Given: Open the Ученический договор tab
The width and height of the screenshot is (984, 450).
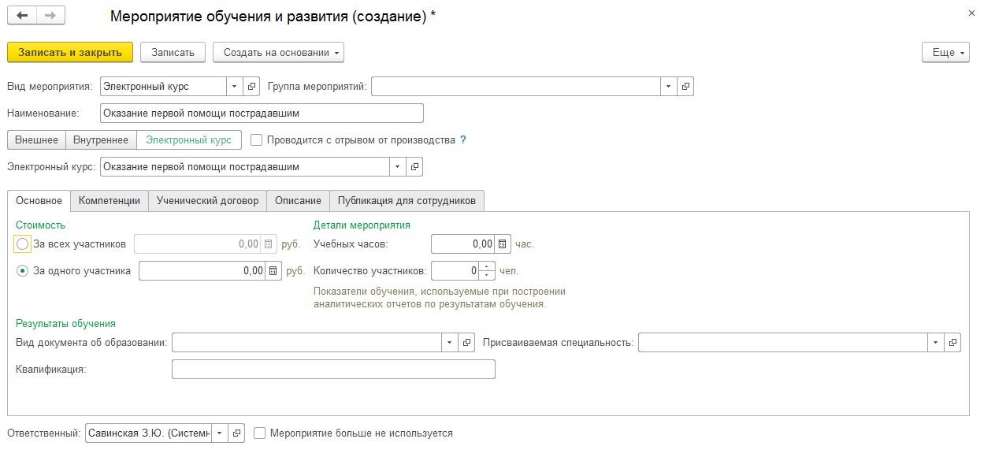Looking at the screenshot, I should point(207,201).
